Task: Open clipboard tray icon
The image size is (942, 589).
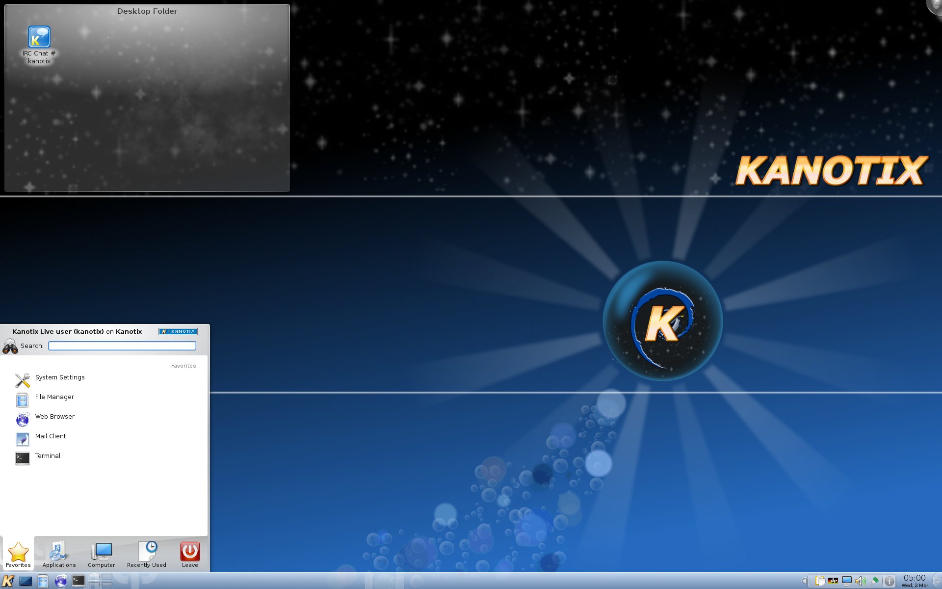Action: tap(820, 581)
